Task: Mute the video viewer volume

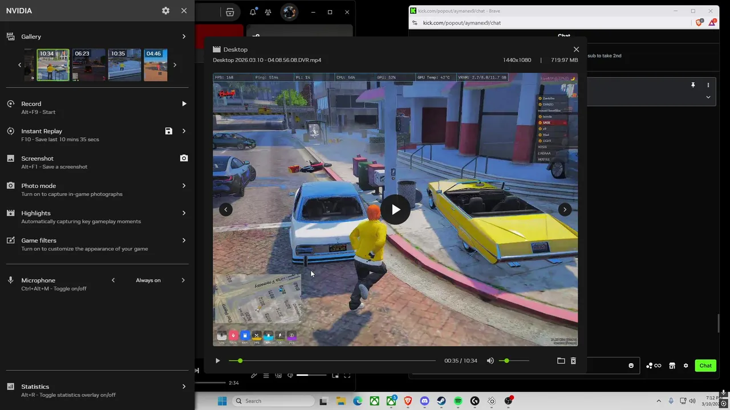Action: point(490,360)
